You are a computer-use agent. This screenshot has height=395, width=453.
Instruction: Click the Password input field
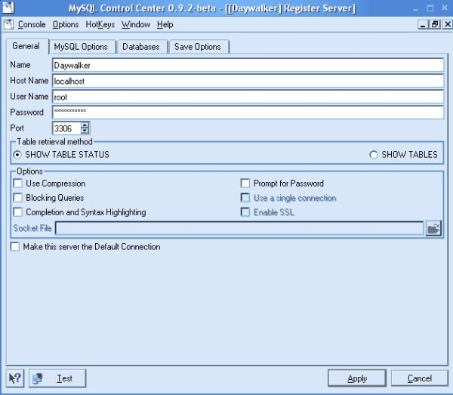coord(248,112)
